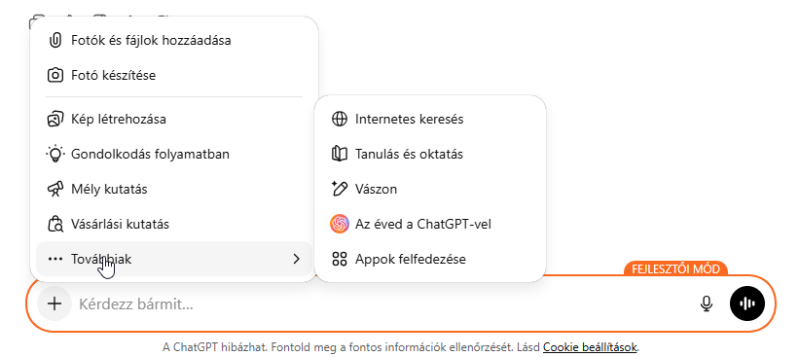
Task: Start dictation with the microphone icon
Action: (x=706, y=304)
